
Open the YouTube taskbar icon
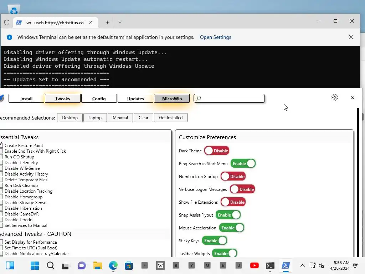(x=254, y=265)
